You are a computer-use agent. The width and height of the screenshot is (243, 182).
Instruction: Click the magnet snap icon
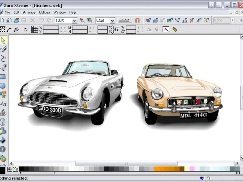click(x=138, y=20)
